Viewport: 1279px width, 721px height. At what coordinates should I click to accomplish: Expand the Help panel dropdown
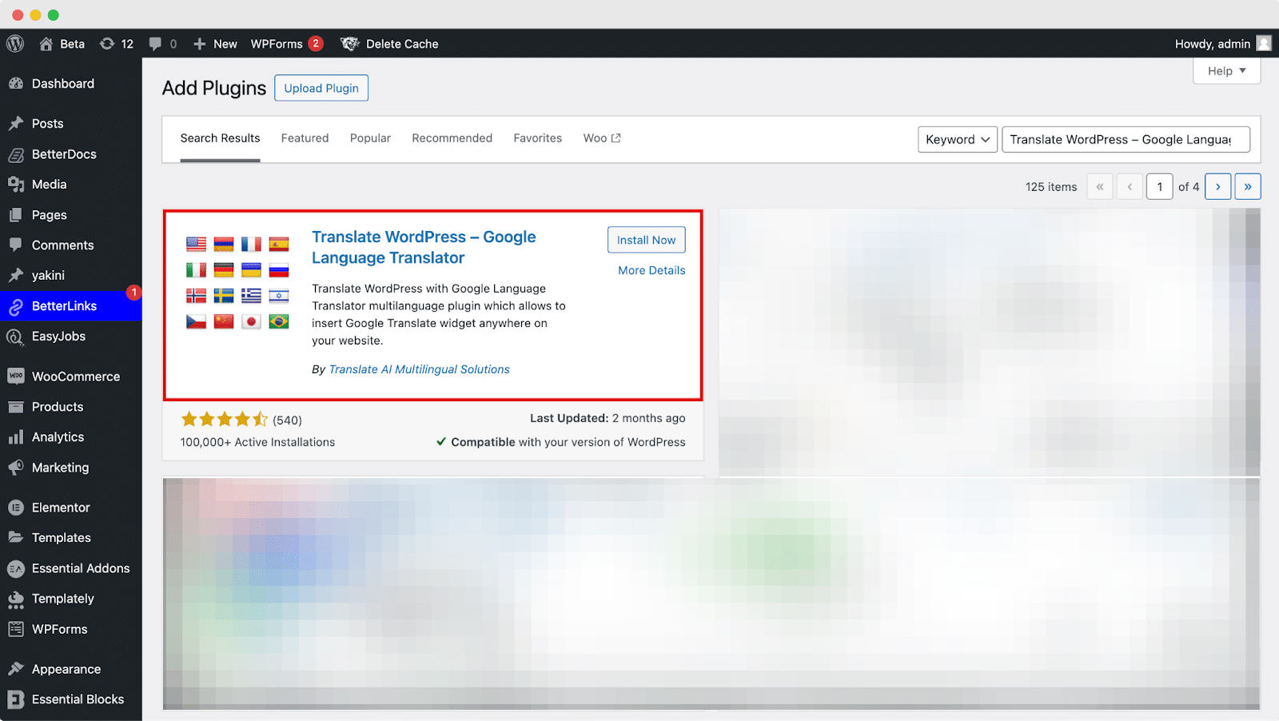(x=1227, y=71)
